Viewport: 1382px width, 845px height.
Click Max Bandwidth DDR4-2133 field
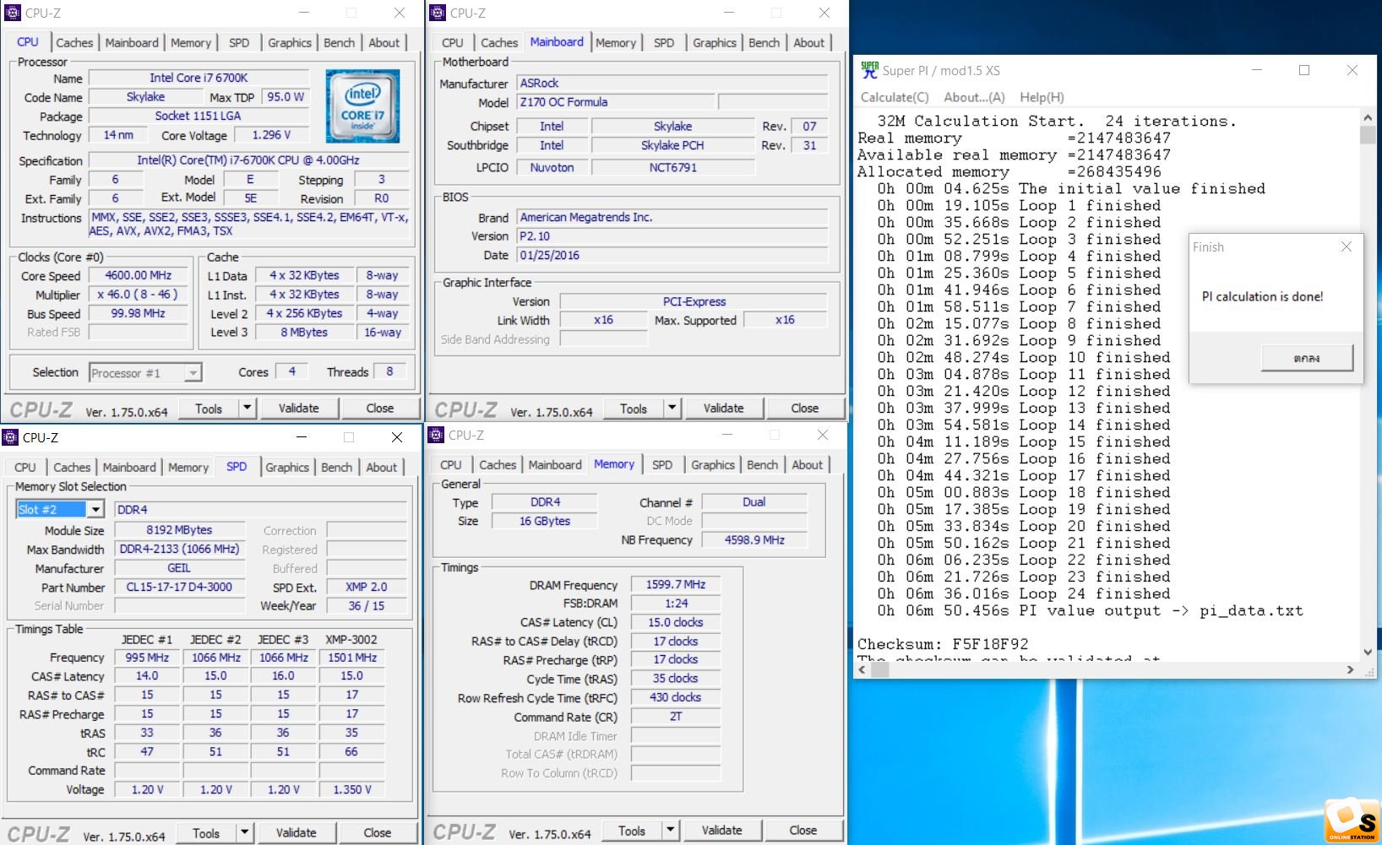pyautogui.click(x=179, y=549)
